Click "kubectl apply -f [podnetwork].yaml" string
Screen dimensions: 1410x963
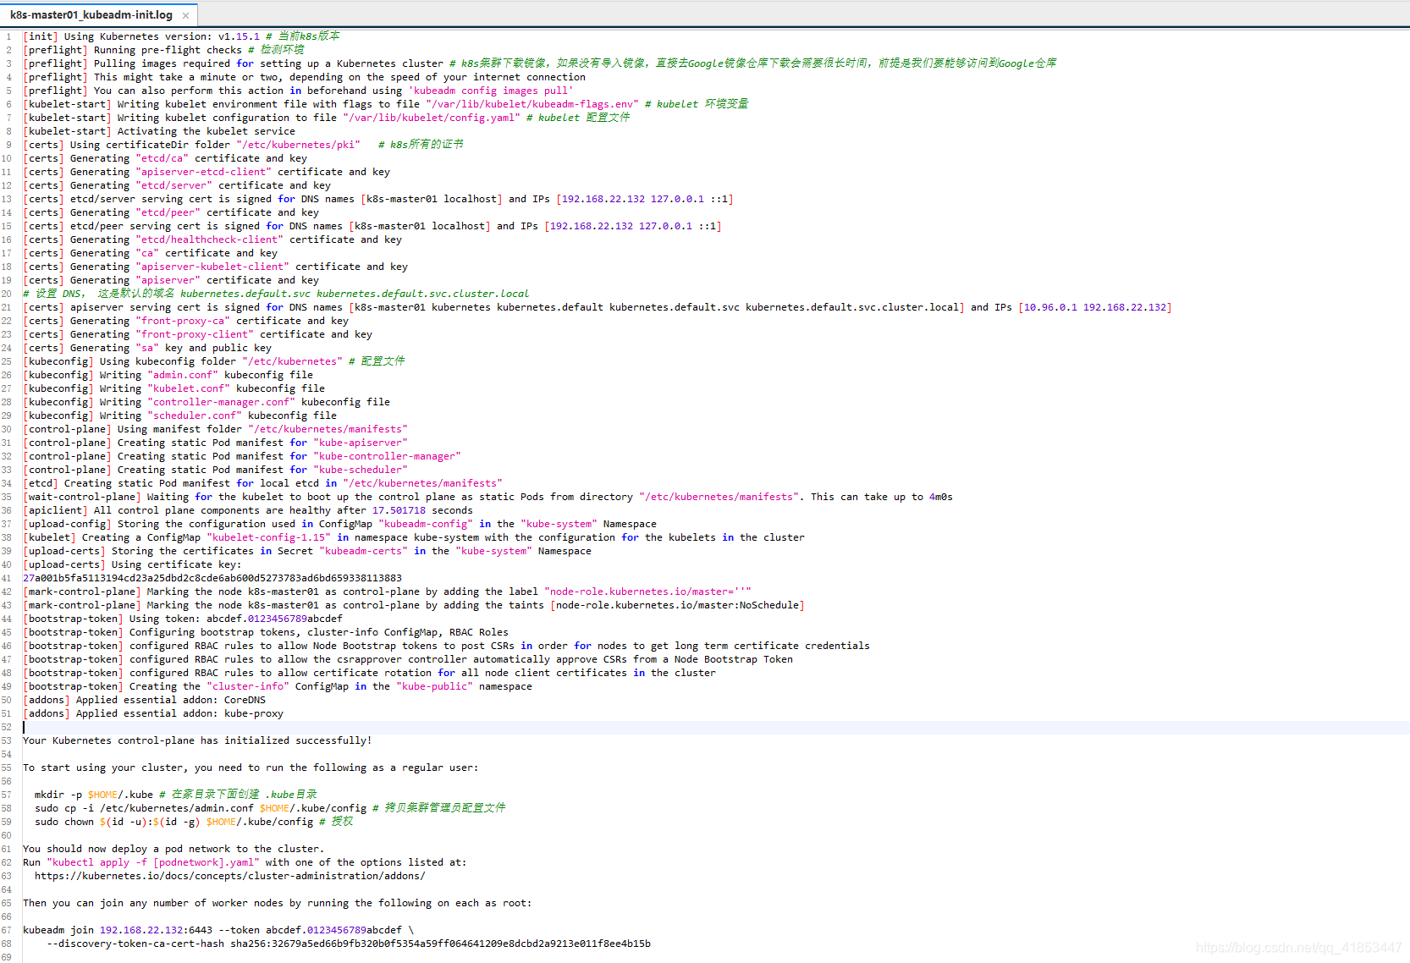tap(153, 862)
